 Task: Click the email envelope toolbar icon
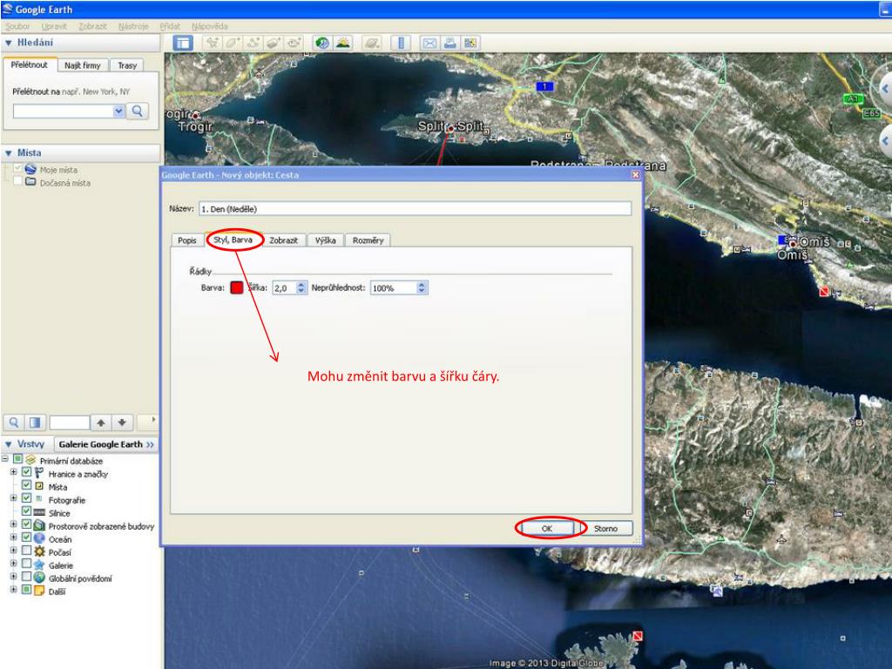click(429, 43)
